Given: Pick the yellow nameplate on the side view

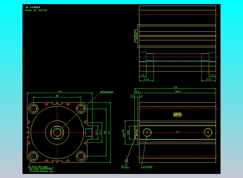Looking at the screenshot, I should click(178, 114).
